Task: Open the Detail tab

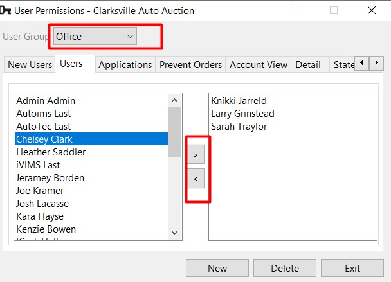Action: click(x=308, y=65)
